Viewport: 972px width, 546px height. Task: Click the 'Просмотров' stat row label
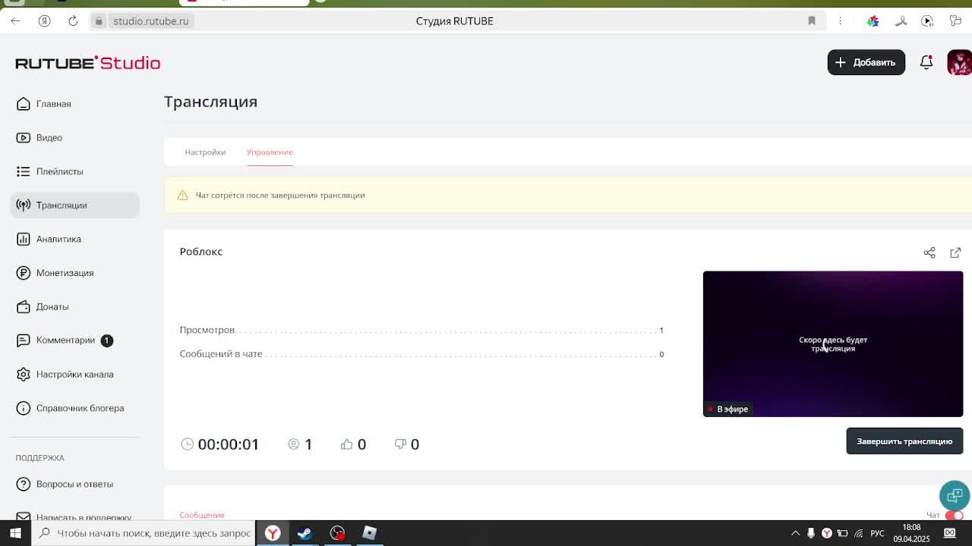click(207, 330)
